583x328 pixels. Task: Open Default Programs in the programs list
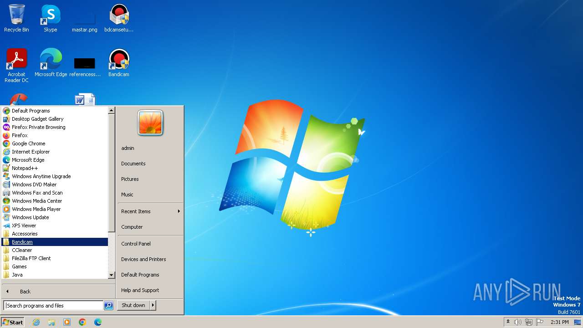point(55,111)
